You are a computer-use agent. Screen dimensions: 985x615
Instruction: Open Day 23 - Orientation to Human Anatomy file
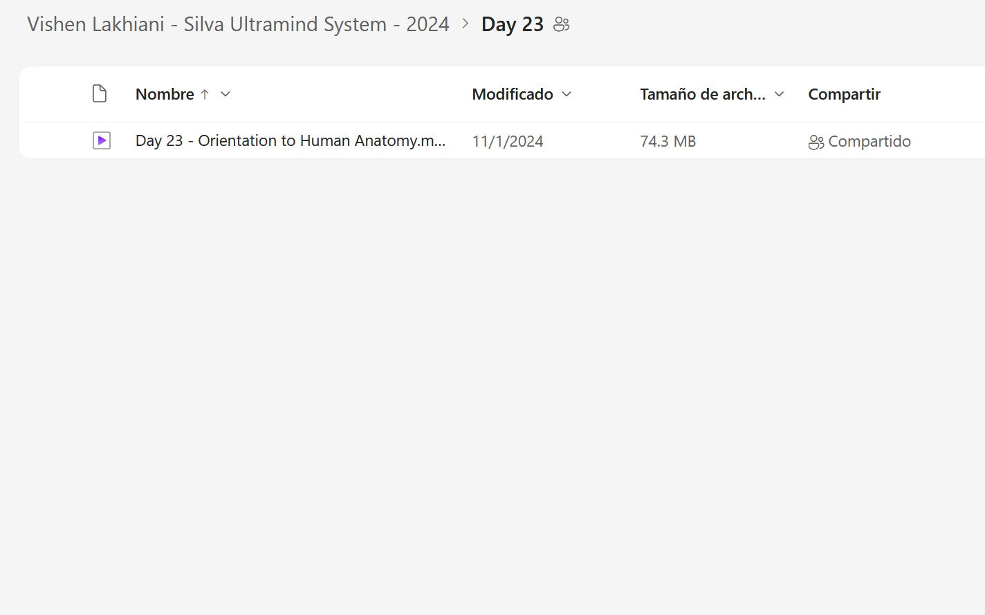(291, 141)
